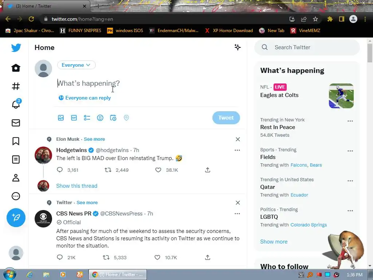Viewport: 373px width, 280px height.
Task: Open Windows Start orb
Action: [x=9, y=274]
